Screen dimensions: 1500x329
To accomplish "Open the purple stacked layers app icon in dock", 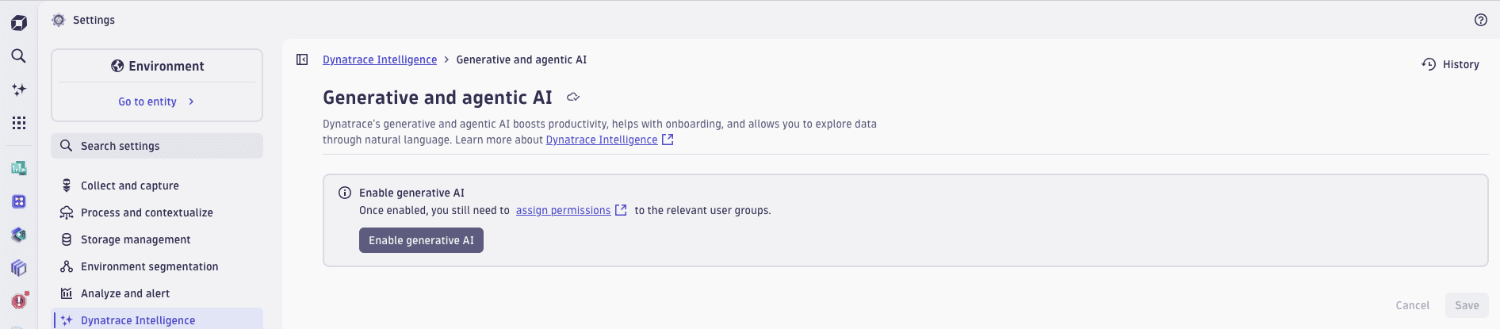I will (x=19, y=268).
